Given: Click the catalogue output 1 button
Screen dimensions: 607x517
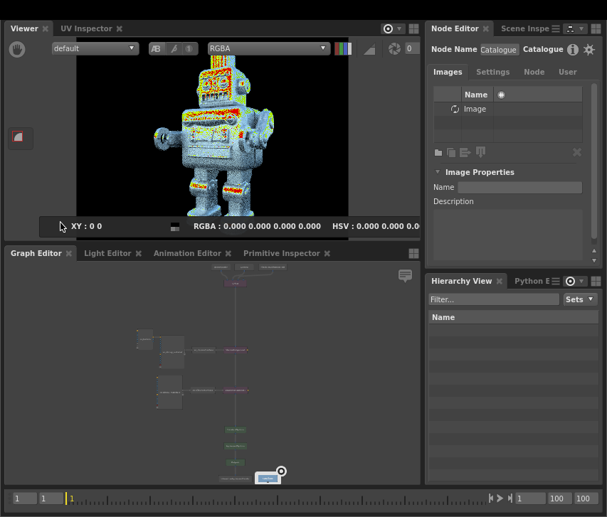Looking at the screenshot, I should tap(189, 49).
